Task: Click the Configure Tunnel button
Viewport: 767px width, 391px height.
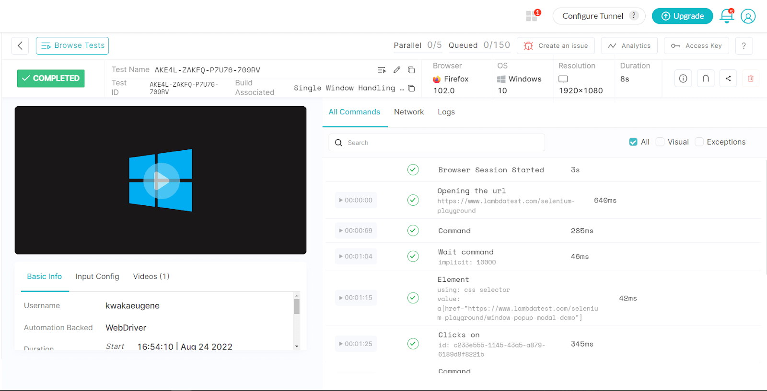Action: [x=599, y=16]
